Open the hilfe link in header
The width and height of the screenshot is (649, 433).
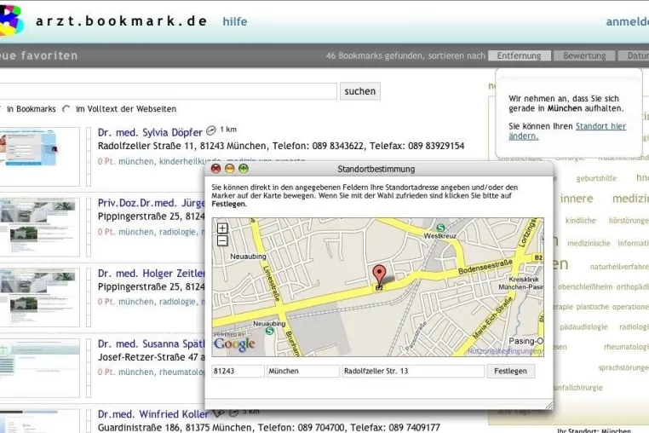click(235, 21)
